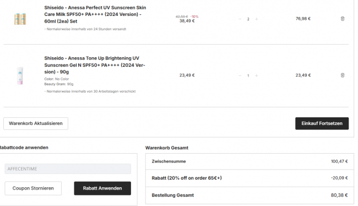Open the Anessa Perfect UV Milk product thumbnail

pyautogui.click(x=20, y=19)
